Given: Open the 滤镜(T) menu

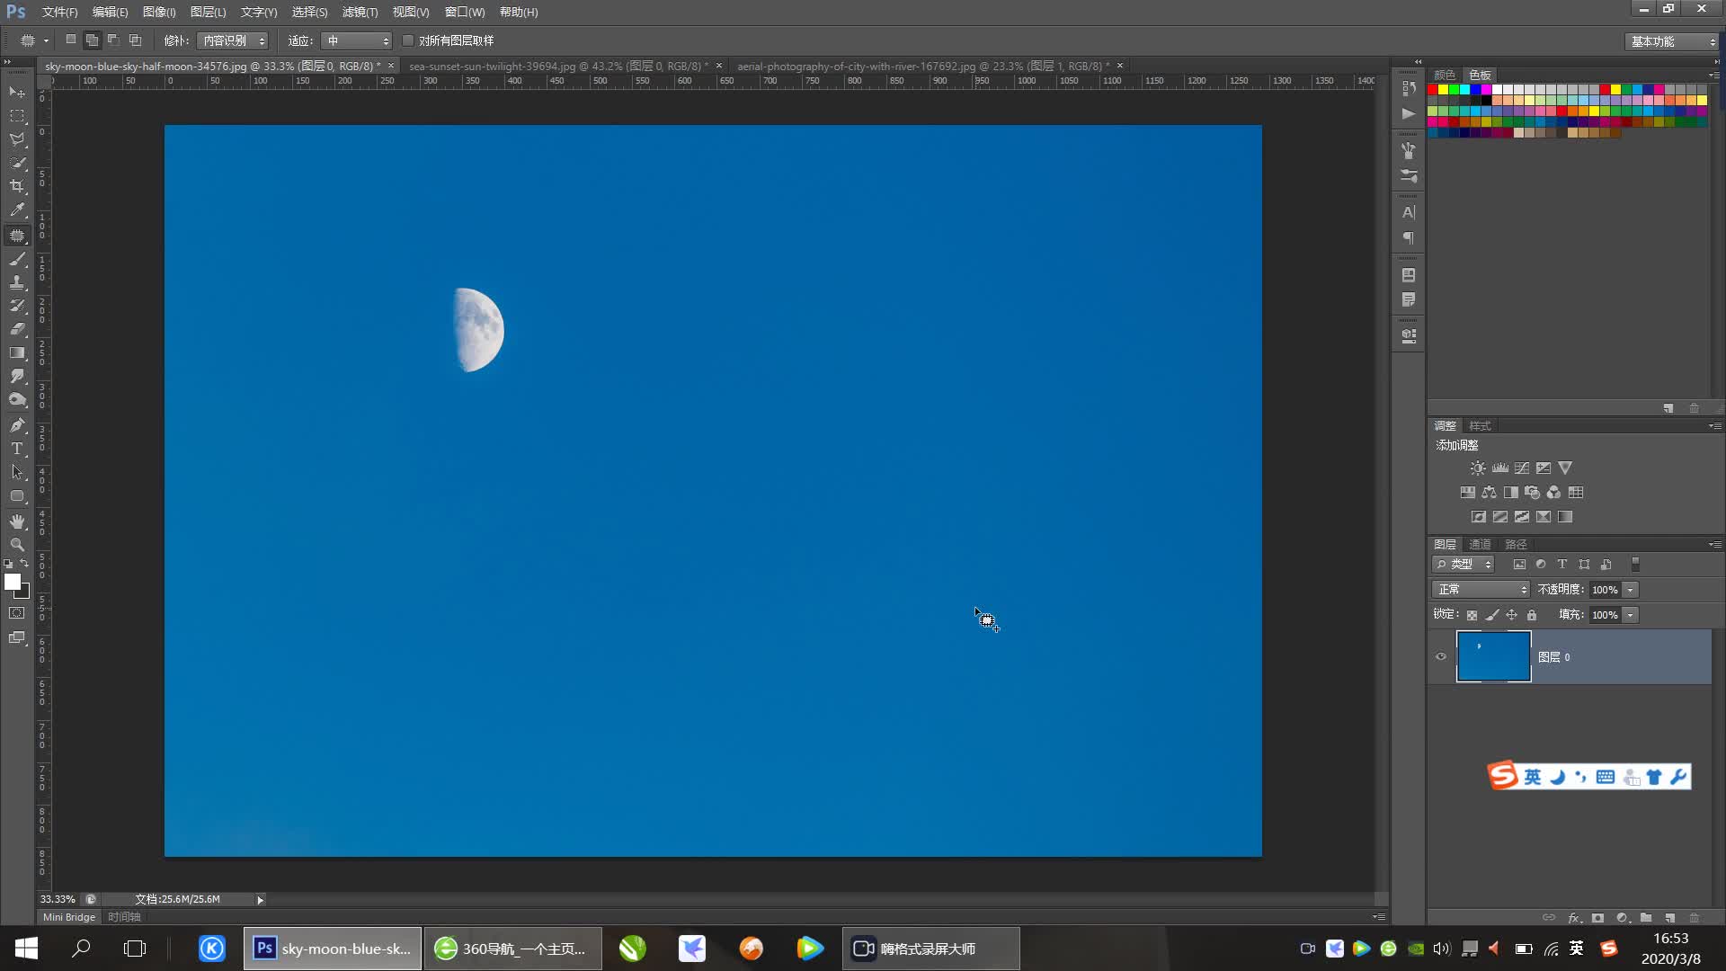Looking at the screenshot, I should point(360,12).
